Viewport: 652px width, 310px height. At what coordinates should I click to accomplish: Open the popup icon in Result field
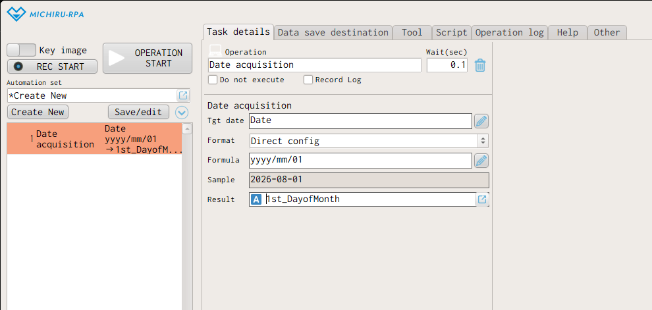[482, 199]
